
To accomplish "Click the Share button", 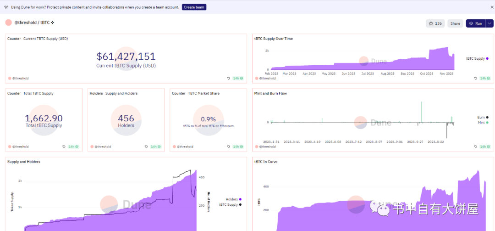I will (455, 23).
